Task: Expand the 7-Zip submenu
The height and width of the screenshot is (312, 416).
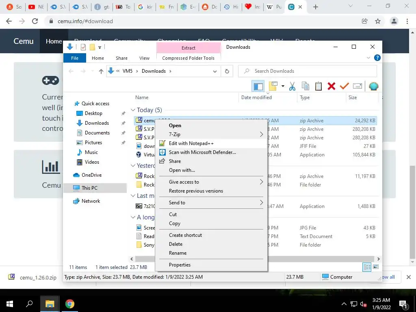Action: (211, 134)
